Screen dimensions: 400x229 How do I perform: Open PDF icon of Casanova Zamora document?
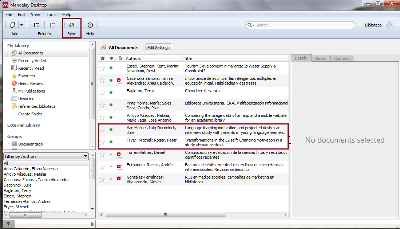point(119,81)
